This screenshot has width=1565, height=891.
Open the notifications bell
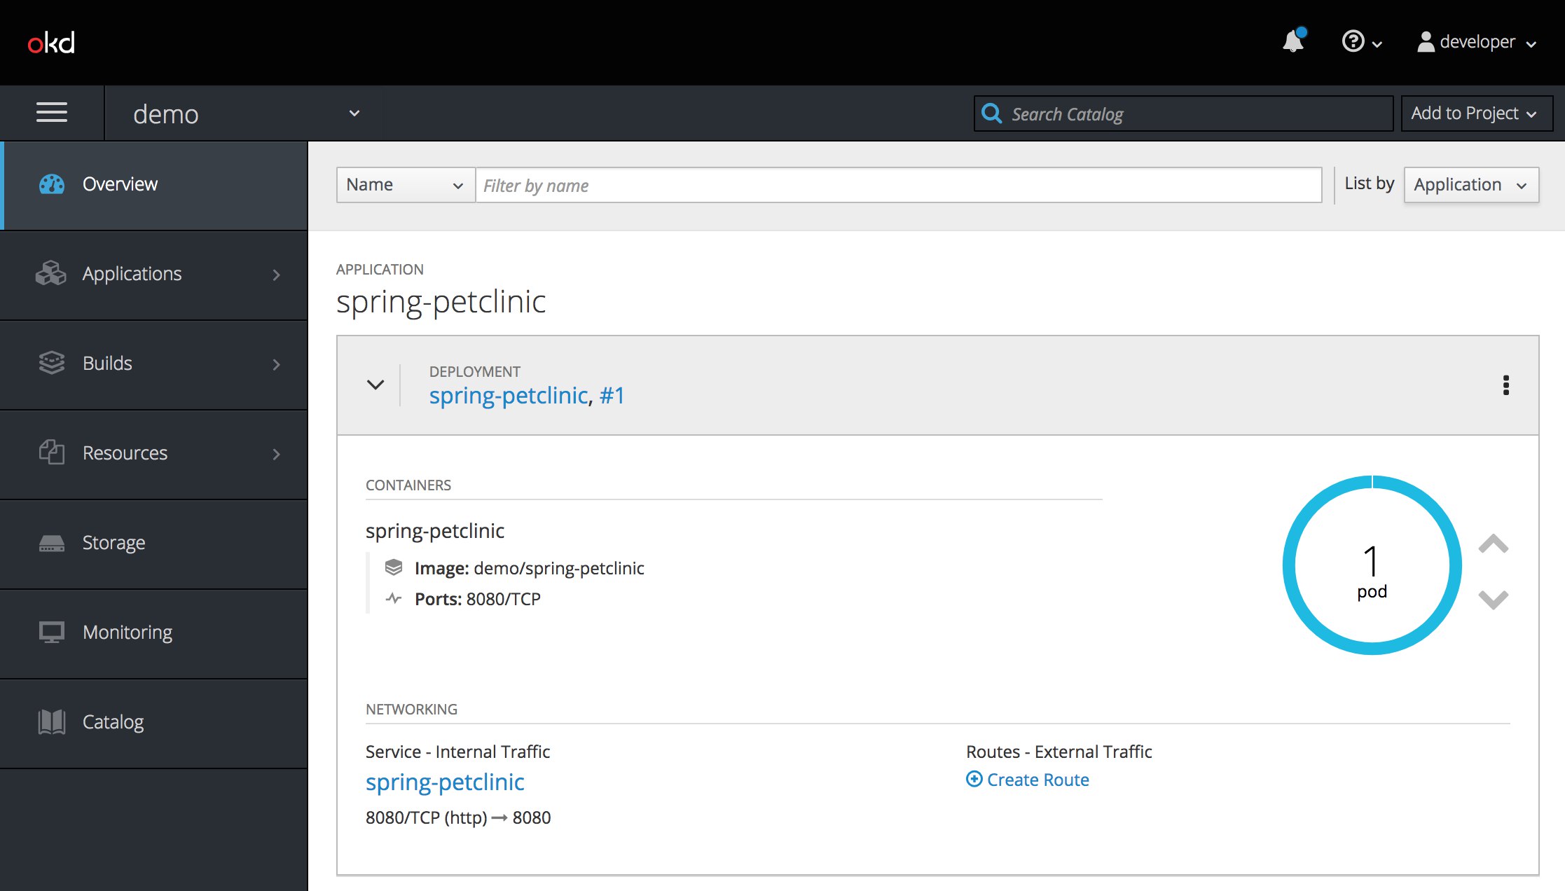coord(1293,41)
